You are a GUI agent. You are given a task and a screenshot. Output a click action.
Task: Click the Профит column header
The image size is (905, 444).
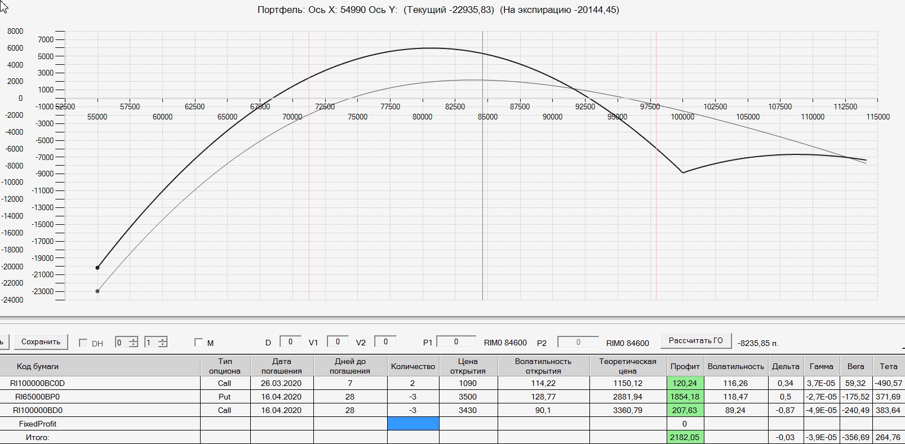click(x=685, y=366)
